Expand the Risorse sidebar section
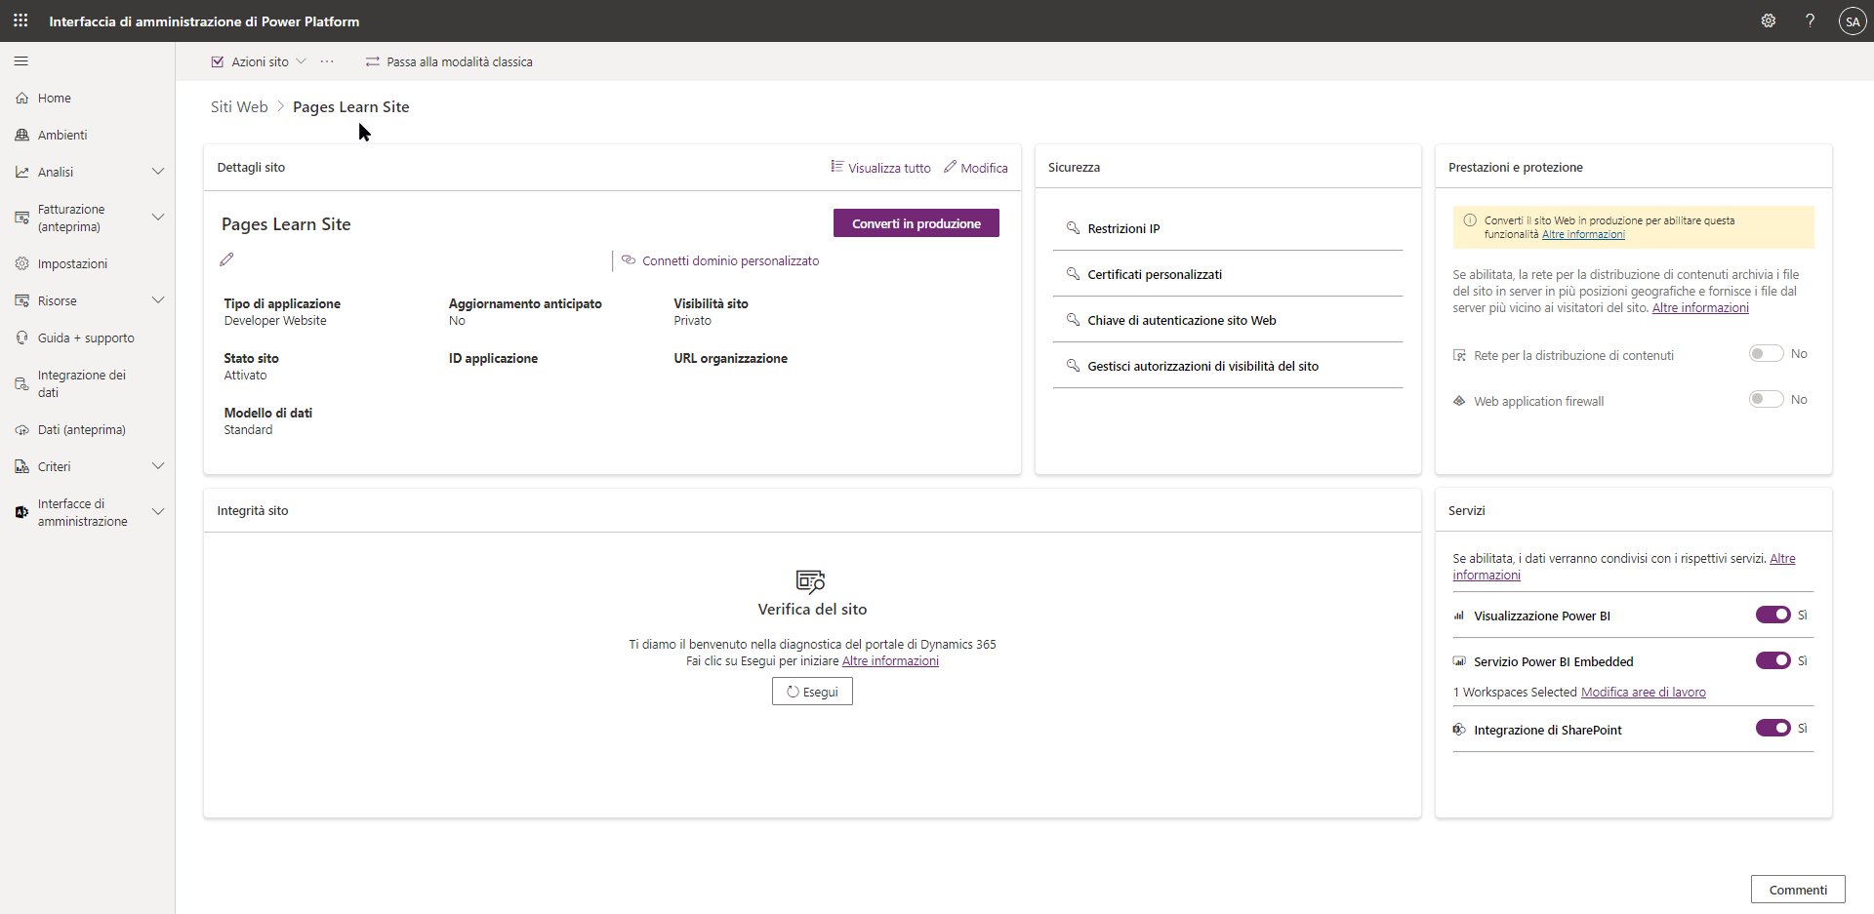The image size is (1874, 914). tap(158, 300)
